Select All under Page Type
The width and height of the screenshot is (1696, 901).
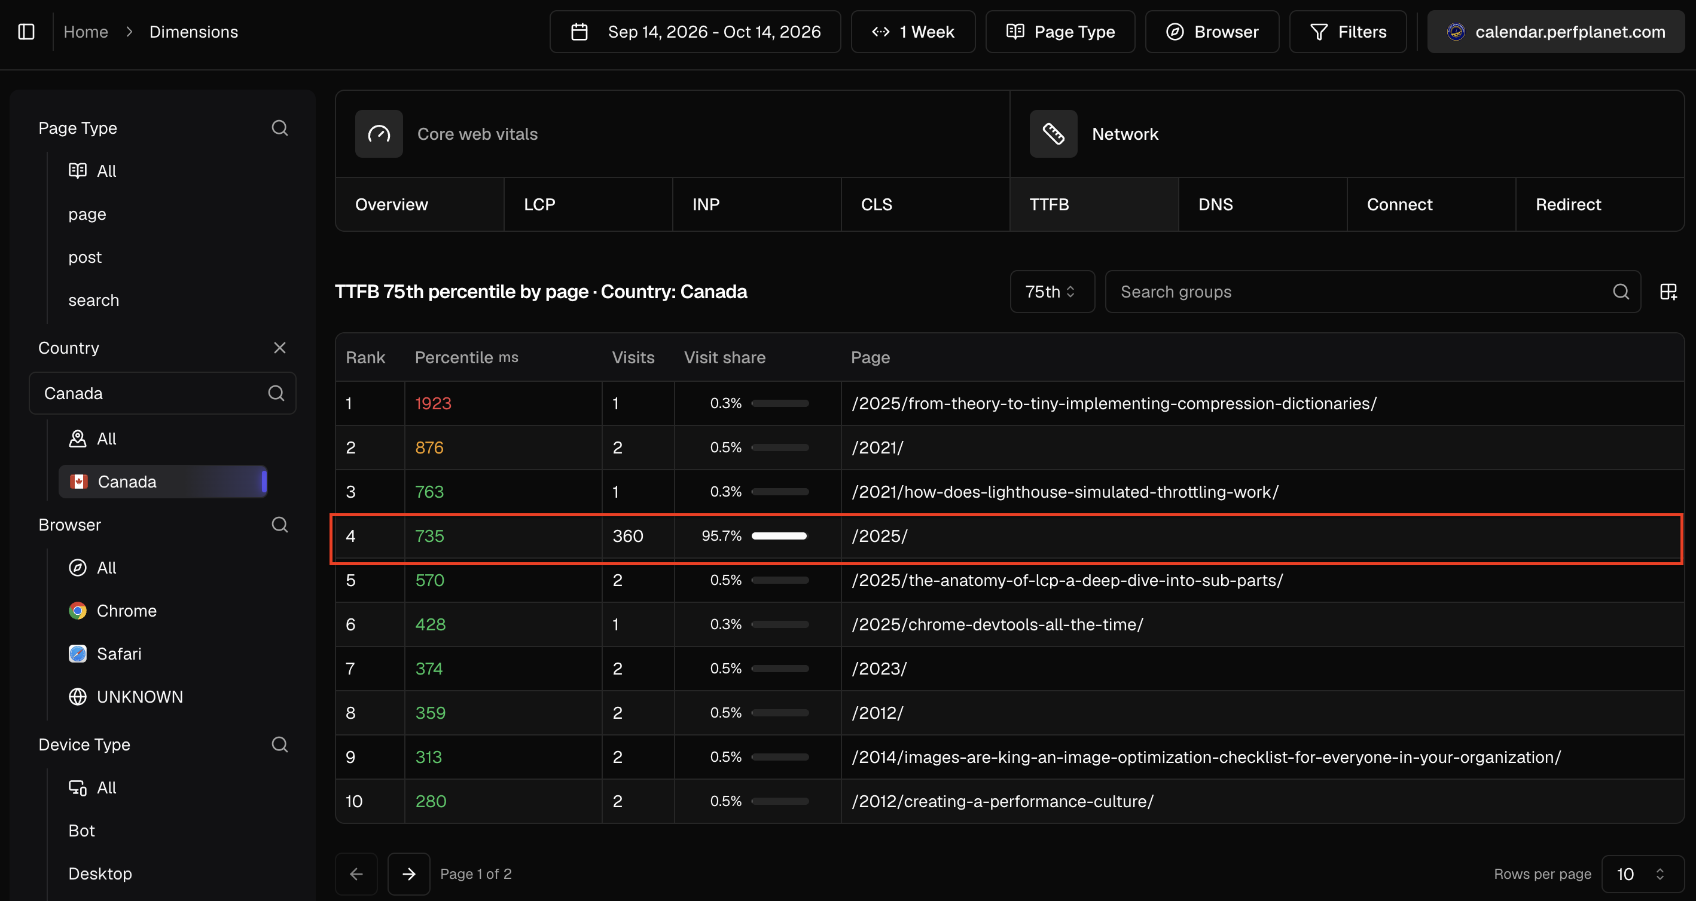93,171
